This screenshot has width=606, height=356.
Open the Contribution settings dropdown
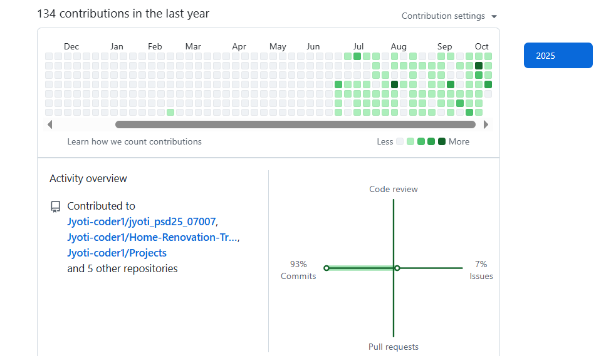[449, 16]
